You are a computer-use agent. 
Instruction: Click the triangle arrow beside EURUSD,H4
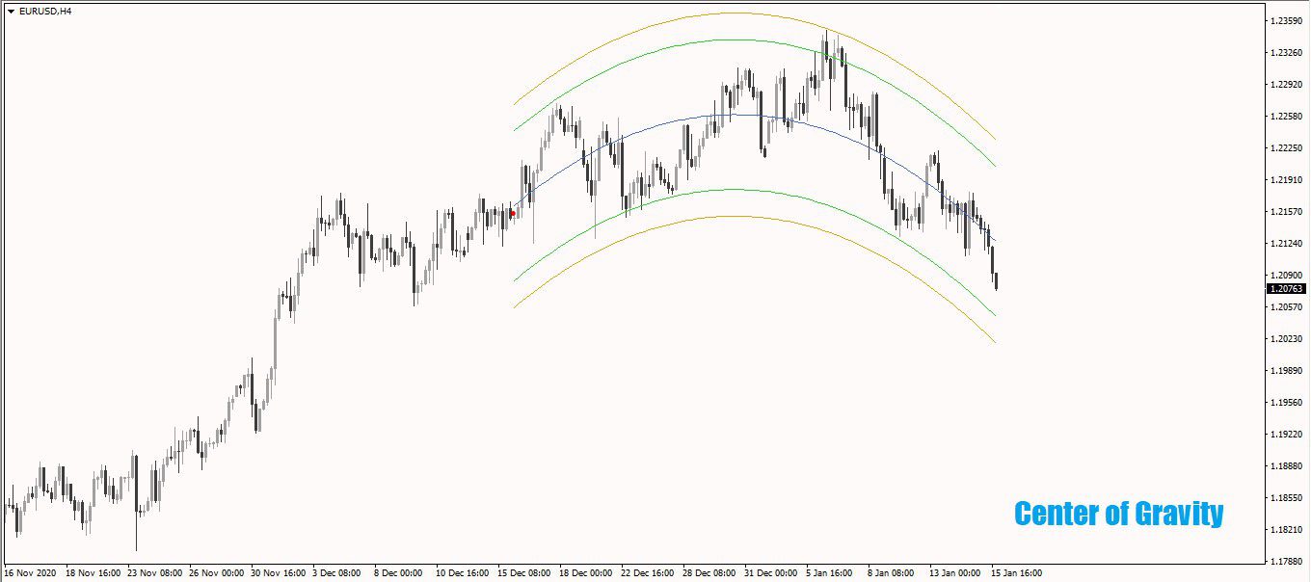[11, 11]
